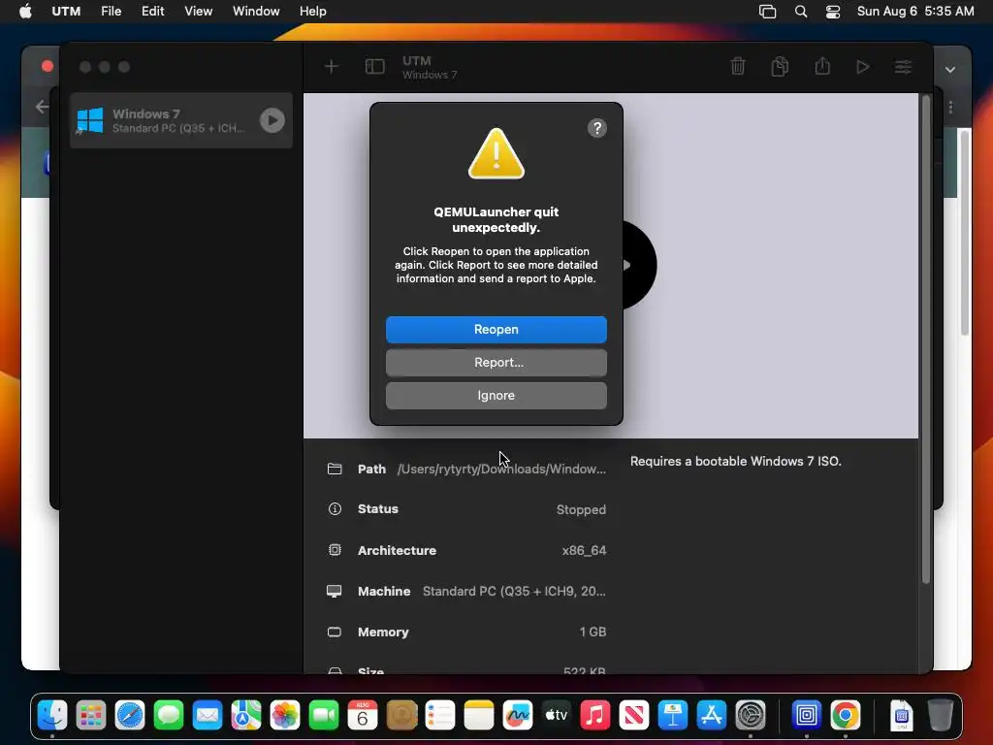
Task: Open Stage Manager icon in menu bar
Action: [768, 12]
